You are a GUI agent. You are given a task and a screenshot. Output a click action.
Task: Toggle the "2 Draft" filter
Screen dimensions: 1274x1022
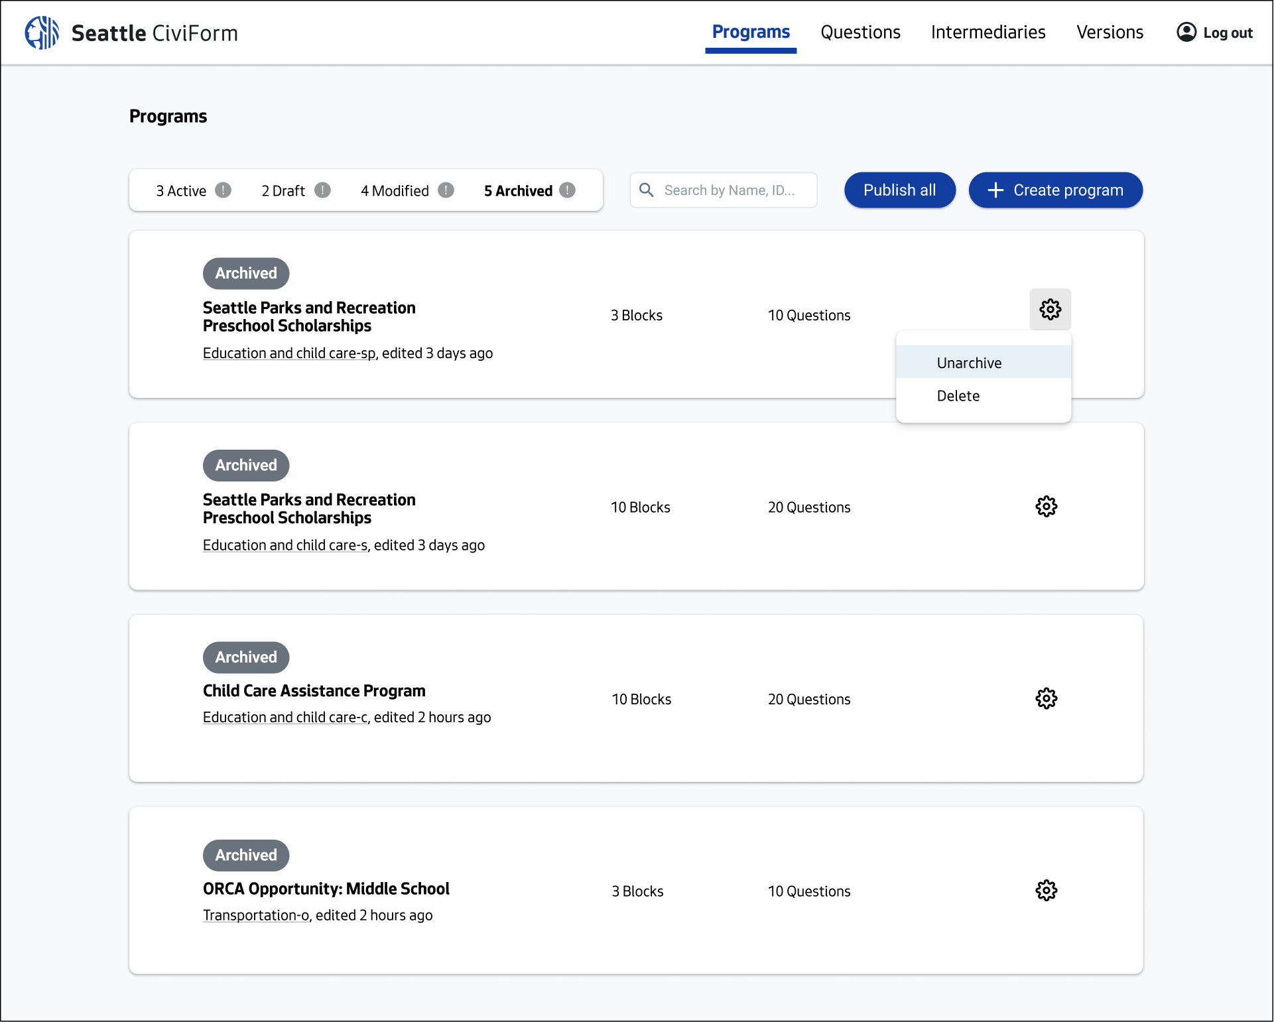(x=282, y=190)
